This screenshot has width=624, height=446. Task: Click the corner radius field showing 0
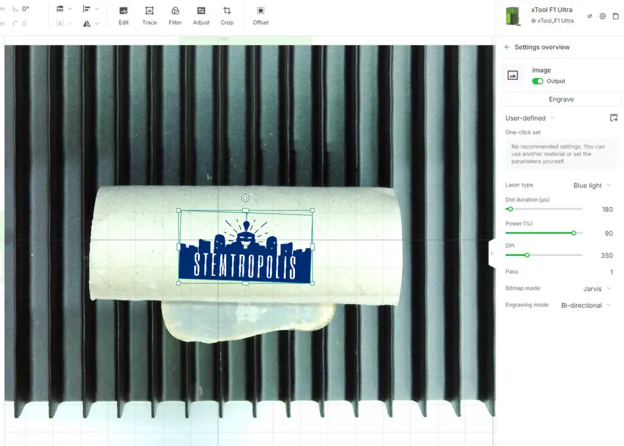[x=24, y=24]
